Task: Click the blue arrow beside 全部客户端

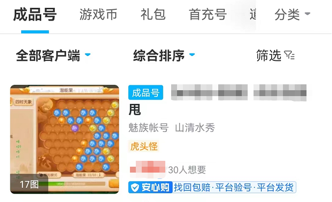Action: (x=88, y=54)
